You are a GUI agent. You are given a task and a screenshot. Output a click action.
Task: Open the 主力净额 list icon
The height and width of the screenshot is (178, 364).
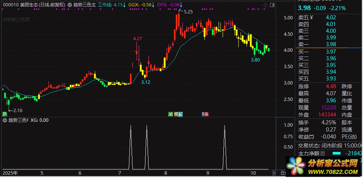(323, 153)
